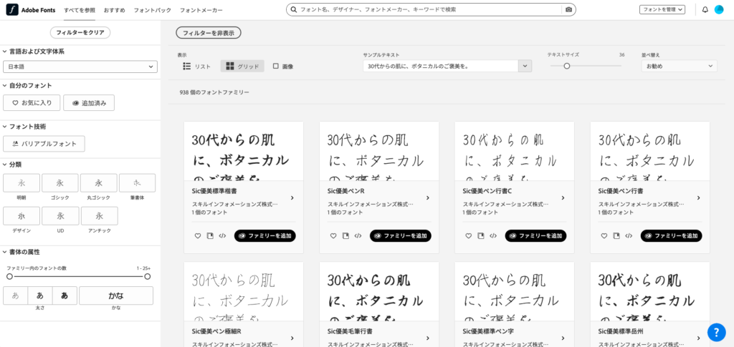Click web project icon for Sic優美ペン行書C
This screenshot has height=347, width=734.
(481, 236)
